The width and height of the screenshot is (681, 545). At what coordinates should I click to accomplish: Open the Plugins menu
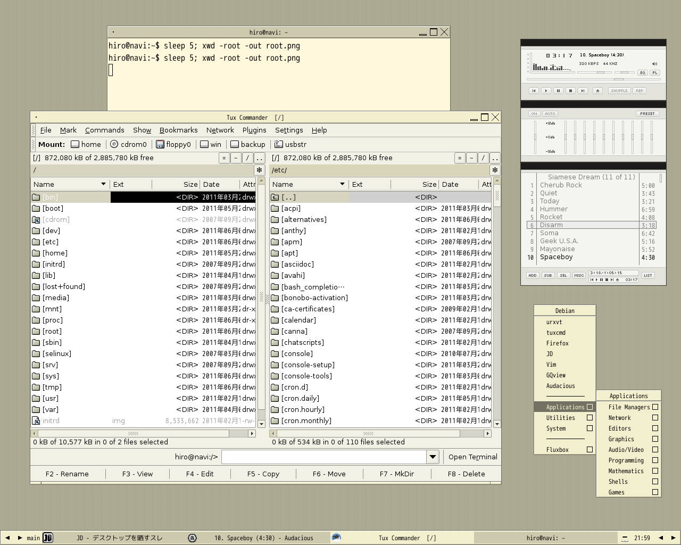pyautogui.click(x=254, y=130)
